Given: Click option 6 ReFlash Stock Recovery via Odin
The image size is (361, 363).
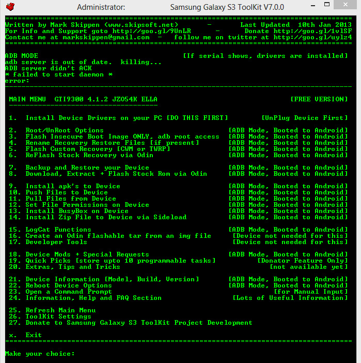Looking at the screenshot, I should click(x=81, y=155).
